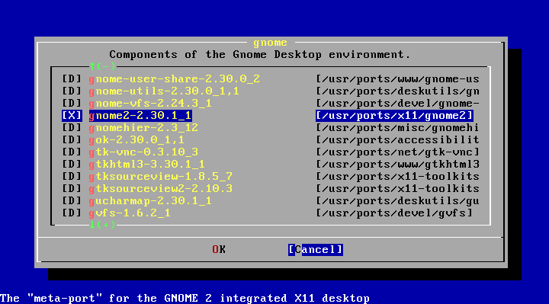Select the gok-2.30.0_1,1 package name
Image resolution: width=549 pixels, height=304 pixels.
pos(136,140)
